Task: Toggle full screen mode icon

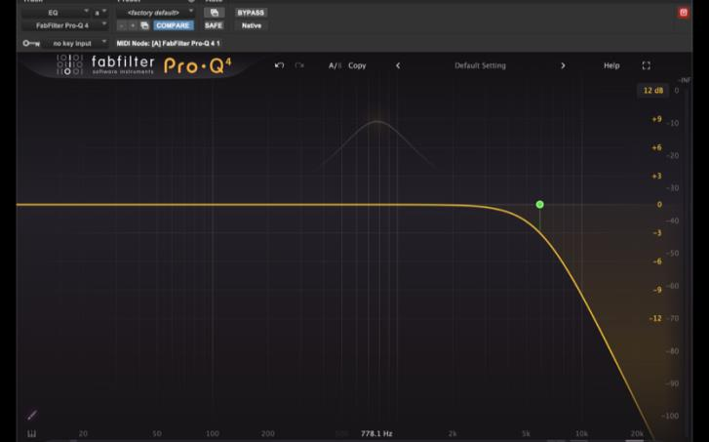Action: [647, 65]
